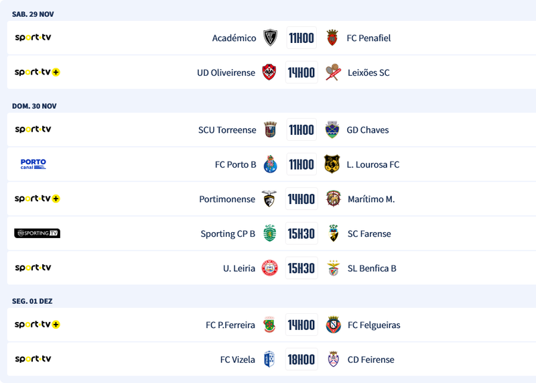The image size is (536, 383).
Task: Click the GD Chaves club crest
Action: point(332,129)
